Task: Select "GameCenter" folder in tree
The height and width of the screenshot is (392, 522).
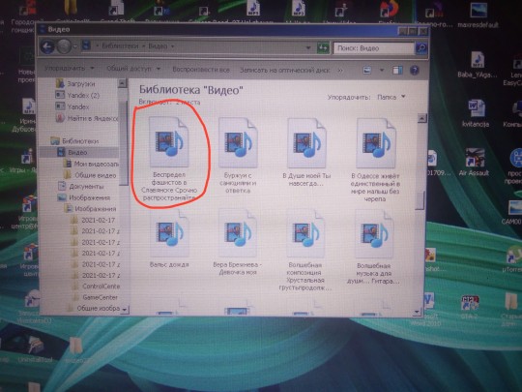Action: point(100,297)
